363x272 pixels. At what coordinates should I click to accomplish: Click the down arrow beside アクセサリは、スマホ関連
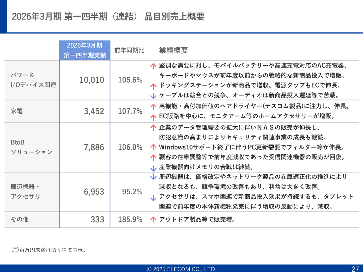pos(153,198)
